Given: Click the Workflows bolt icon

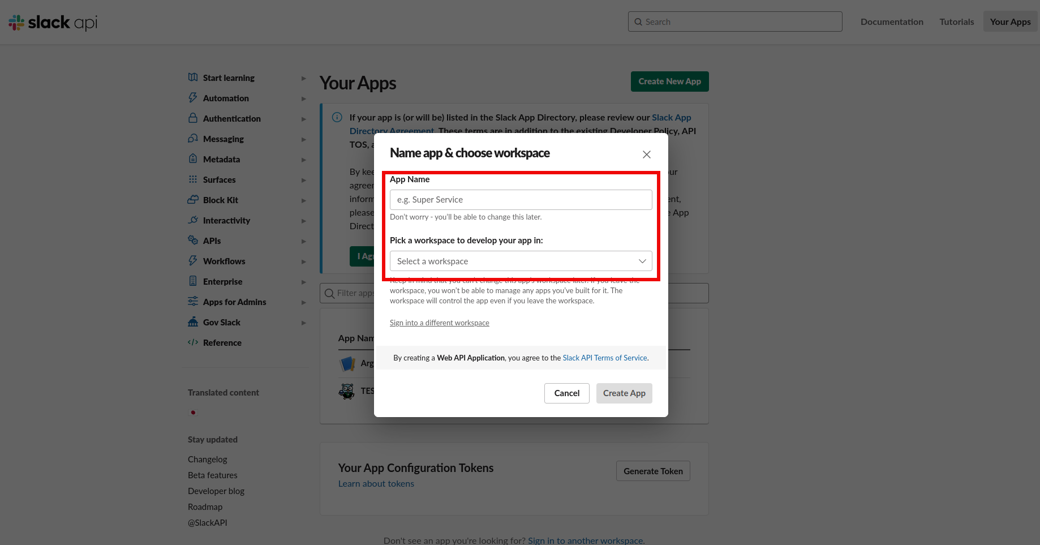Looking at the screenshot, I should point(193,261).
